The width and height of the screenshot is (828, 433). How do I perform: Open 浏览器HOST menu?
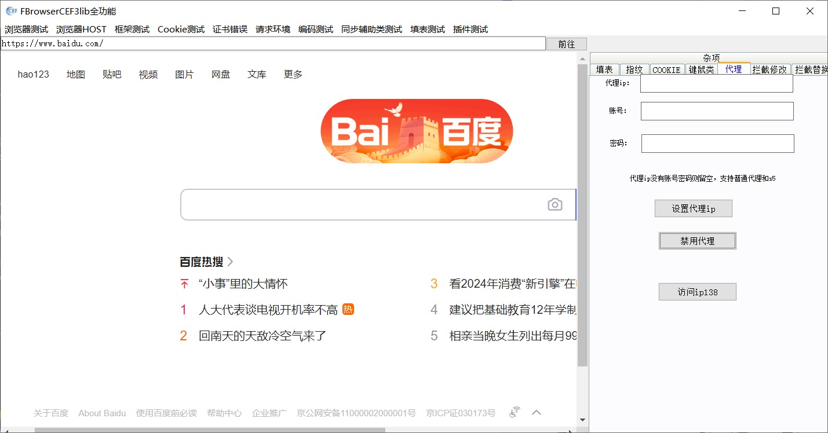(x=81, y=30)
